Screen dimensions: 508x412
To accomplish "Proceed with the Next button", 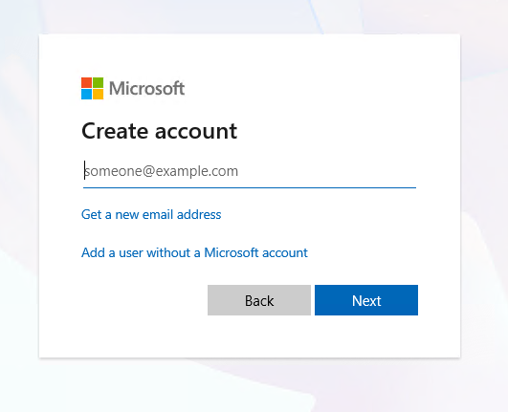I will click(x=366, y=300).
